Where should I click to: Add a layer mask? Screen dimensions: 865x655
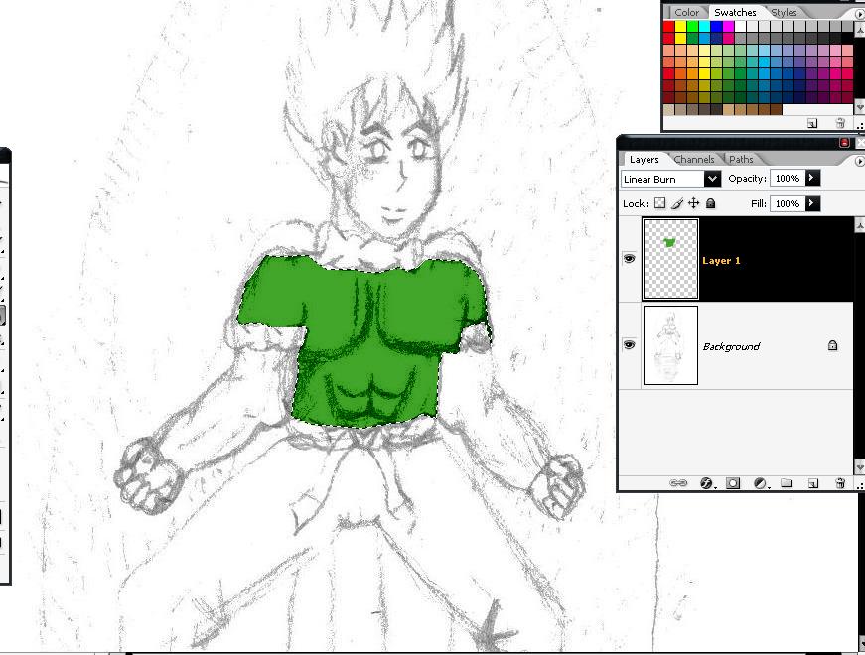coord(733,483)
